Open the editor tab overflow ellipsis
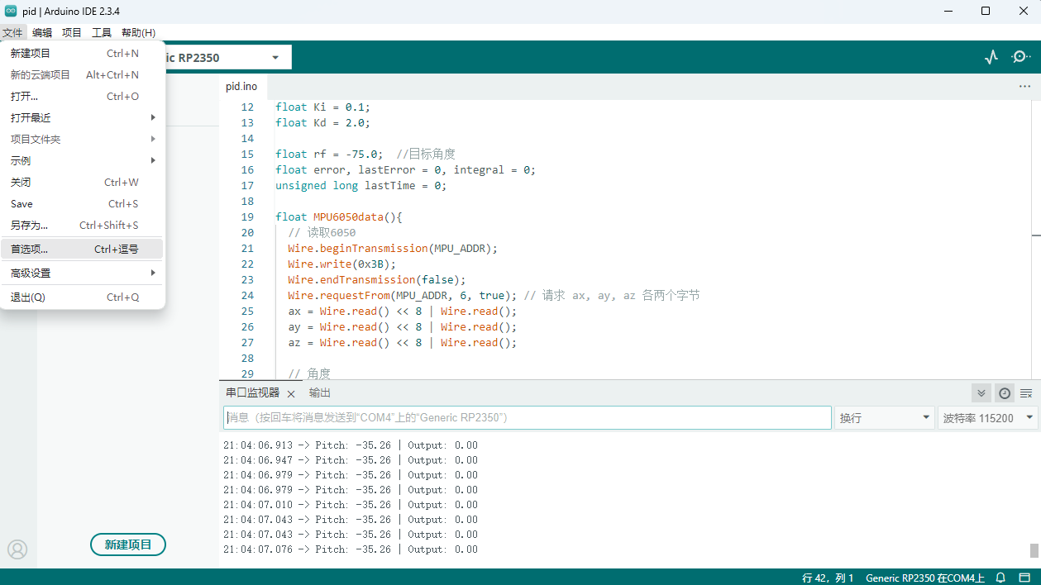The image size is (1041, 585). (1024, 86)
